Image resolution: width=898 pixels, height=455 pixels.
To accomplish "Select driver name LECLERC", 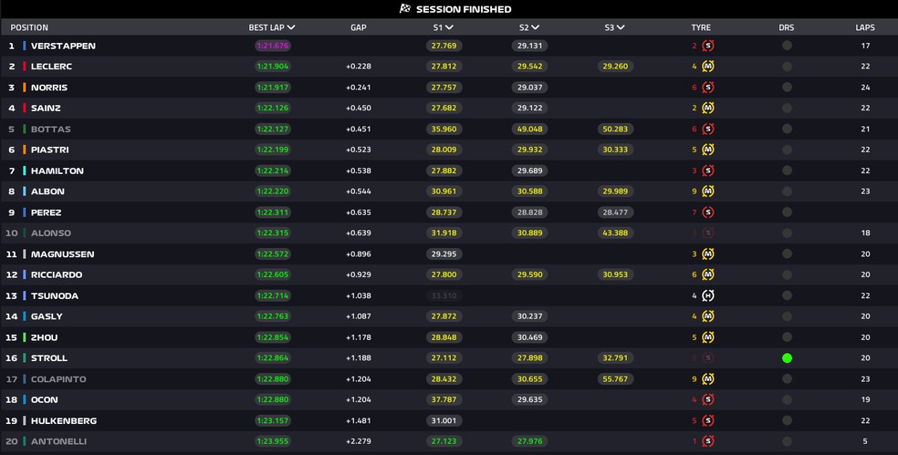I will (51, 67).
